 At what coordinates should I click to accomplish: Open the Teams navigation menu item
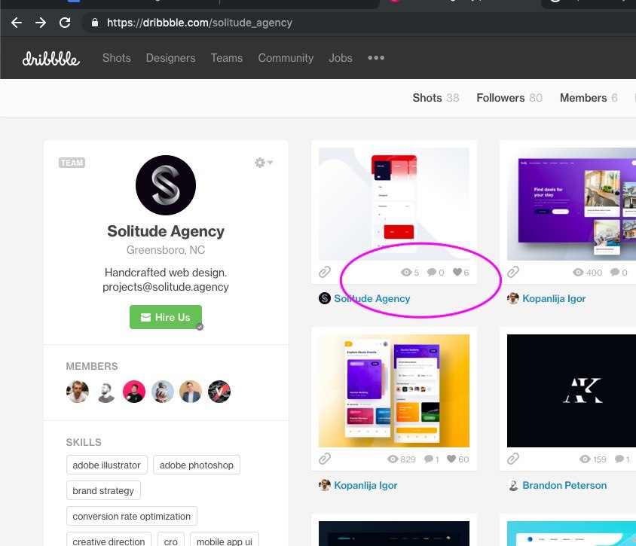(x=227, y=58)
